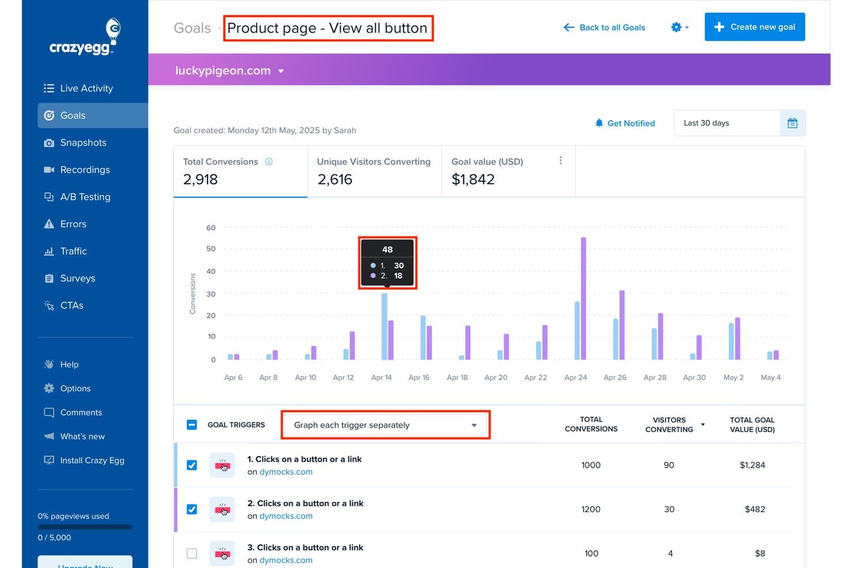853x568 pixels.
Task: Click the tall purple Apr 24 bar
Action: pos(583,299)
